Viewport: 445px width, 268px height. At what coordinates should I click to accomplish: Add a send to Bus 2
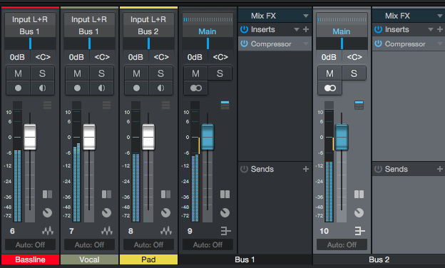click(x=439, y=169)
